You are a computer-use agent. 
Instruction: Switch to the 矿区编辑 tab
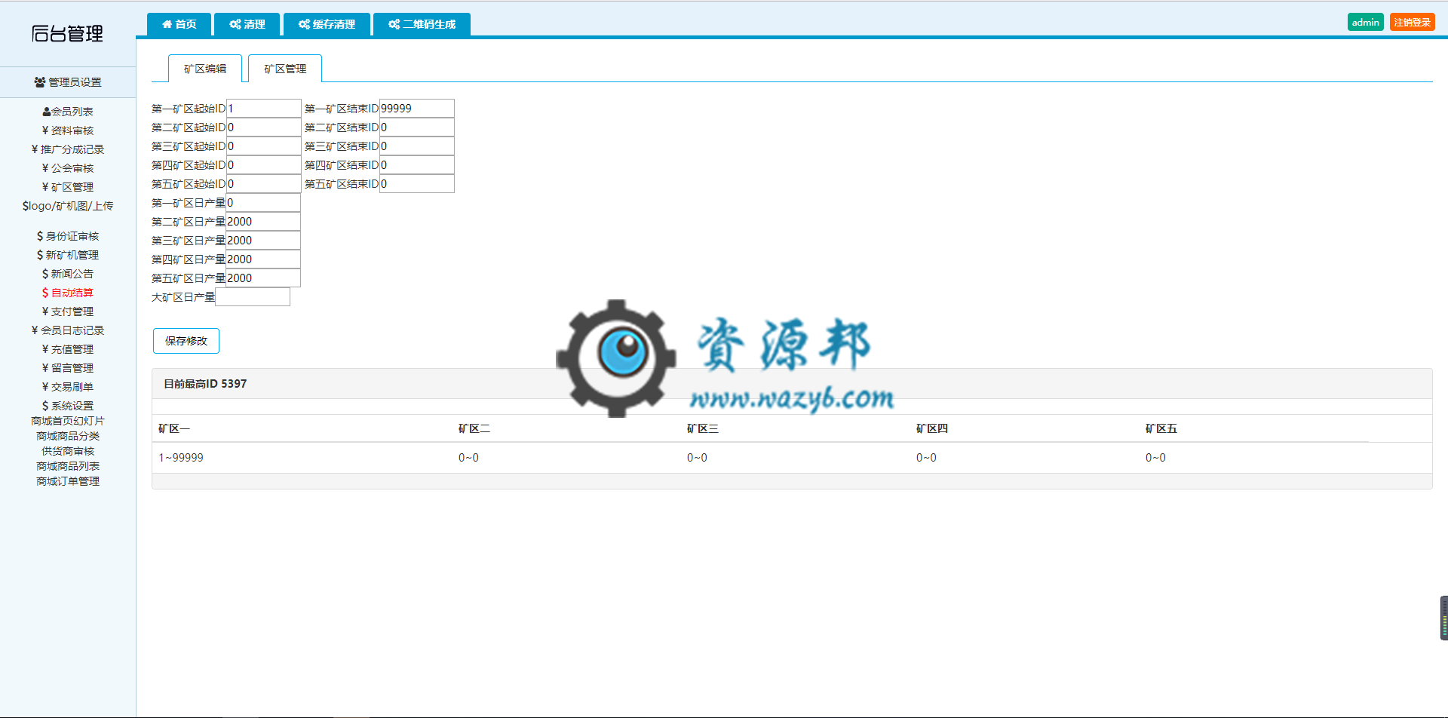point(205,69)
